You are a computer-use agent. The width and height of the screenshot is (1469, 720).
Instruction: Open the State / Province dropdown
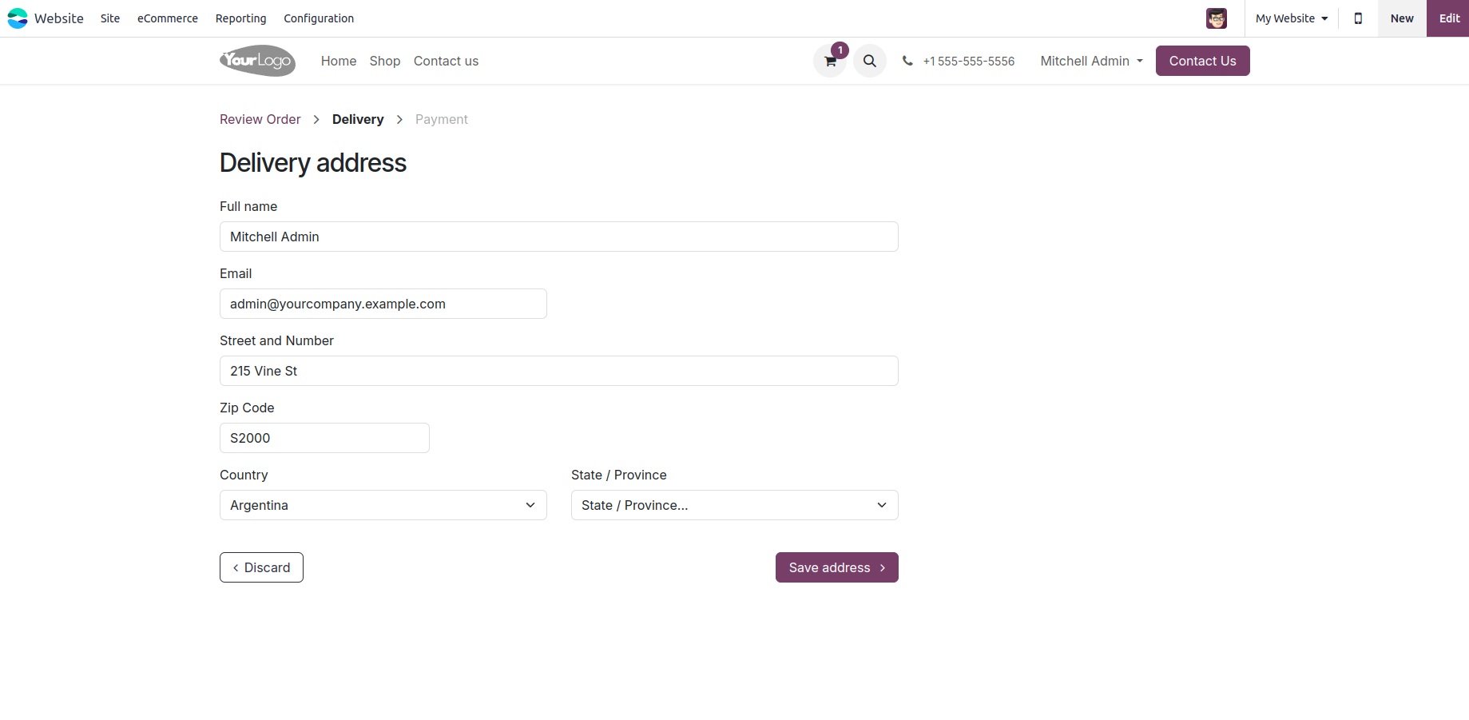point(735,505)
